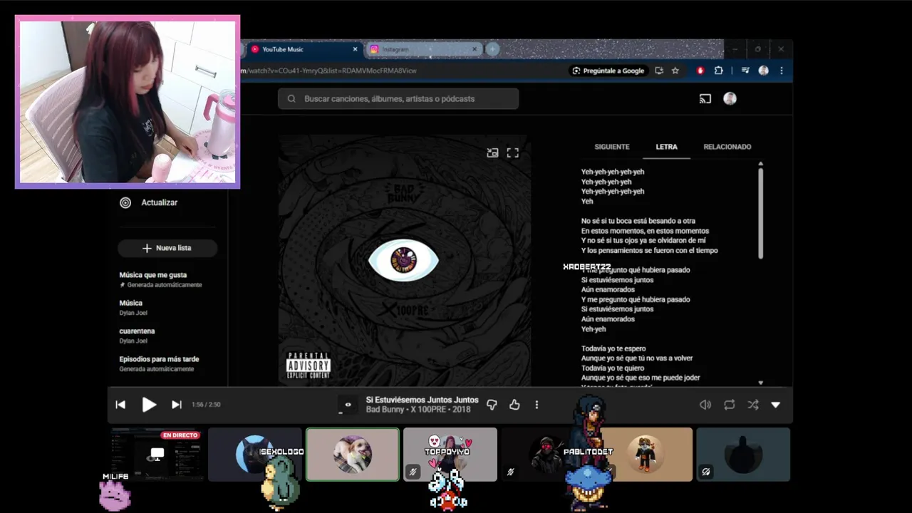Image resolution: width=912 pixels, height=513 pixels.
Task: Click the Bad Bunny X 100PRE 2018 byline
Action: pyautogui.click(x=418, y=410)
